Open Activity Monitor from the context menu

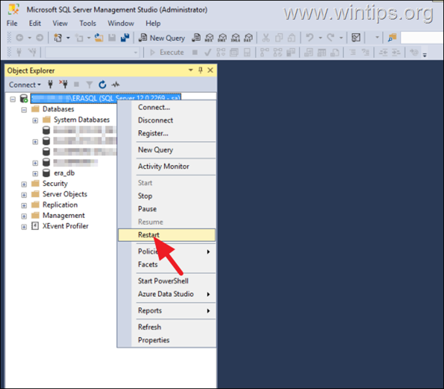click(x=167, y=167)
